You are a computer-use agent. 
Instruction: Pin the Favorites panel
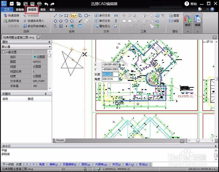[46, 94]
